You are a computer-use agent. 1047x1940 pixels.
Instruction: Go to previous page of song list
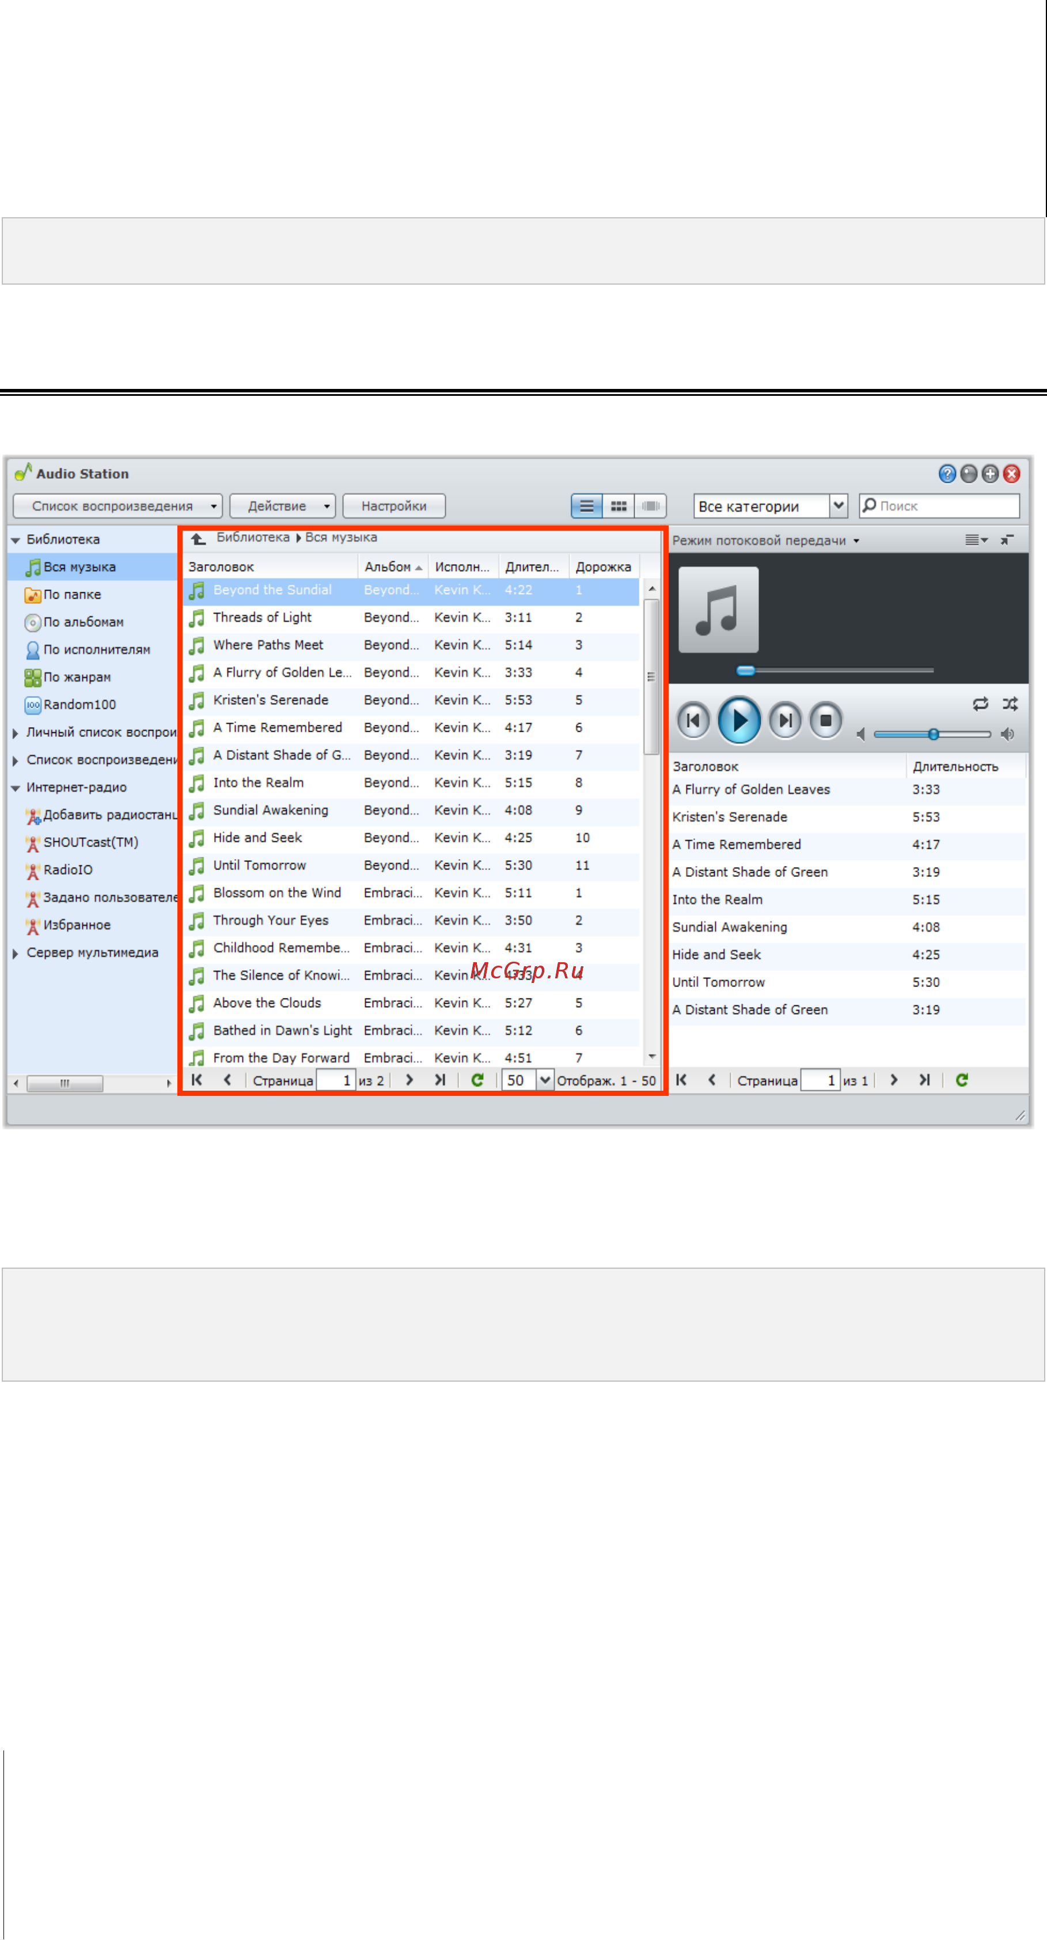227,1080
